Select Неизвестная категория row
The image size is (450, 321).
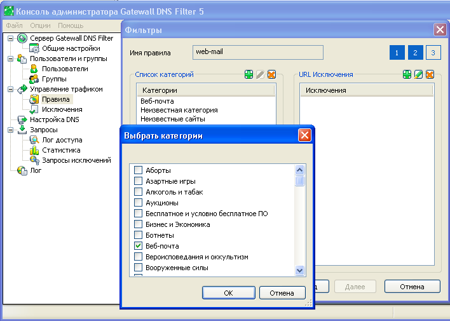coord(206,110)
